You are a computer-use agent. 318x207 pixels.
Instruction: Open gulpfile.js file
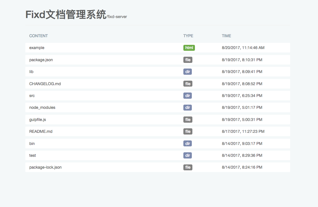pos(37,120)
